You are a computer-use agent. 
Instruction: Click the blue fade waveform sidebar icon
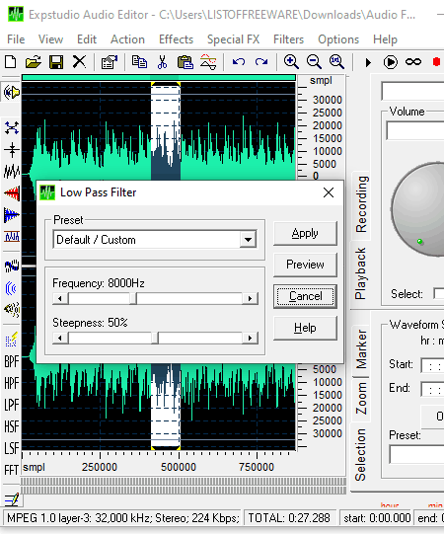click(12, 215)
